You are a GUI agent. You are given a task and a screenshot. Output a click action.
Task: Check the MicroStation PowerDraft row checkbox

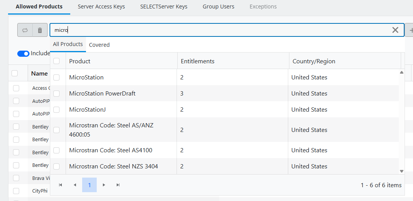56,94
